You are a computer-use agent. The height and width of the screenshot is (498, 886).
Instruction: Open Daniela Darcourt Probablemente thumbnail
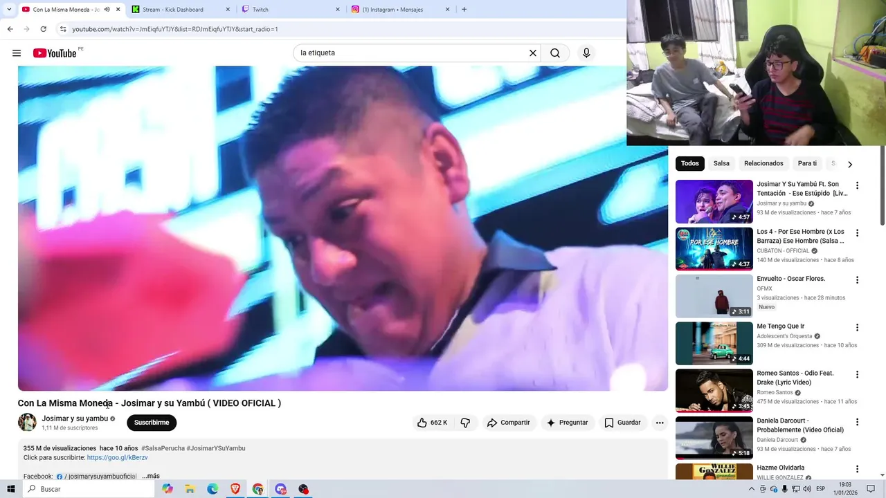714,438
